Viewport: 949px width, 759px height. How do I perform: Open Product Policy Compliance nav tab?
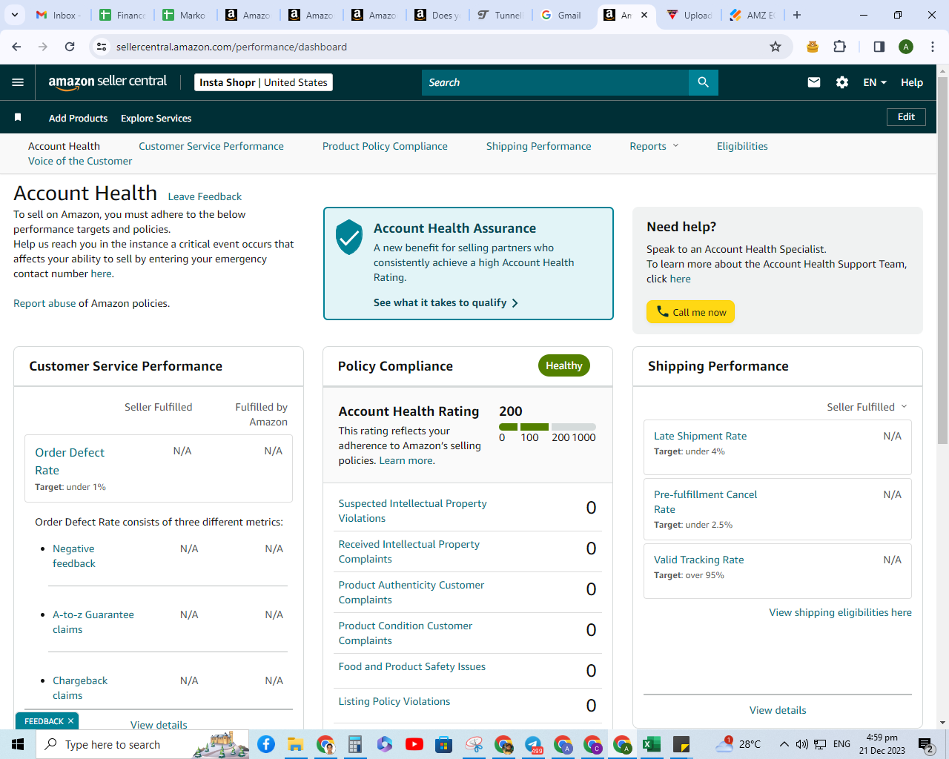(x=385, y=146)
